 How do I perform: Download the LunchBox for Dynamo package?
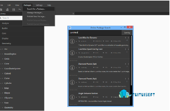(72, 41)
